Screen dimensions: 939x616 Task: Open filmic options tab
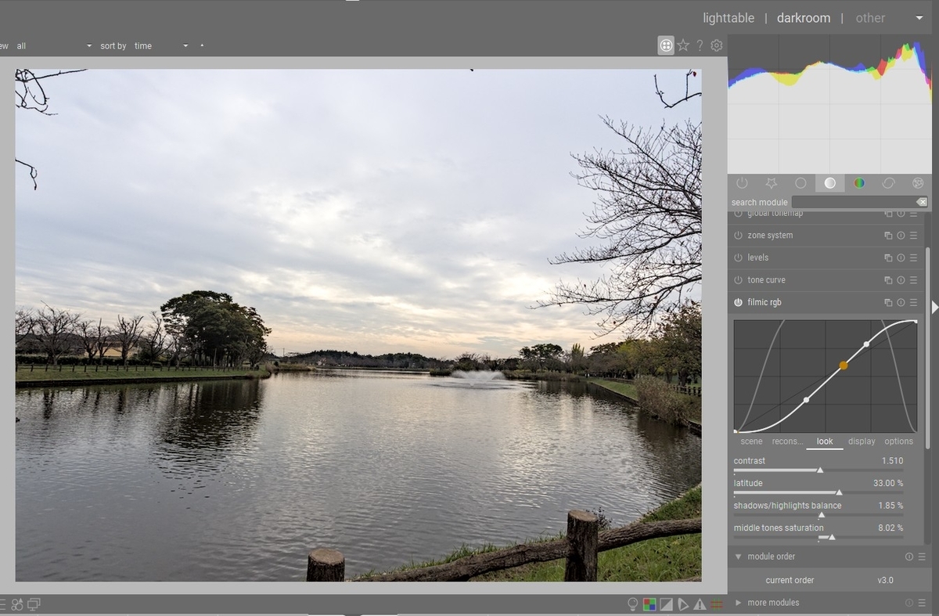(x=898, y=441)
